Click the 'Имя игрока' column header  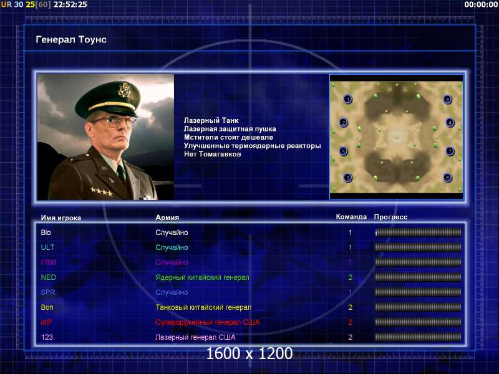click(x=61, y=218)
